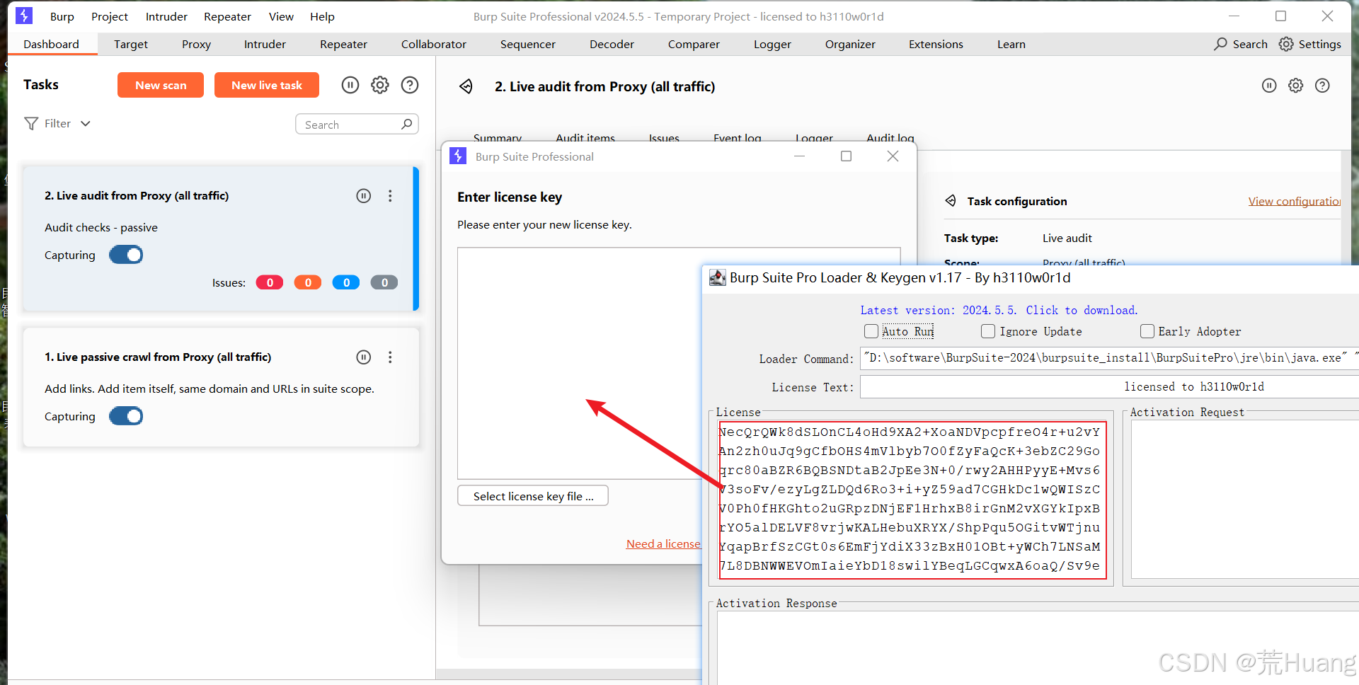Screen dimensions: 1359x685
Task: Click the Activation Response text area
Action: click(1038, 647)
